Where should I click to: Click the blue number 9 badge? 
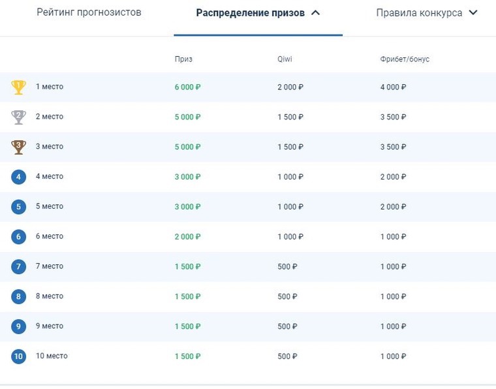(x=18, y=326)
